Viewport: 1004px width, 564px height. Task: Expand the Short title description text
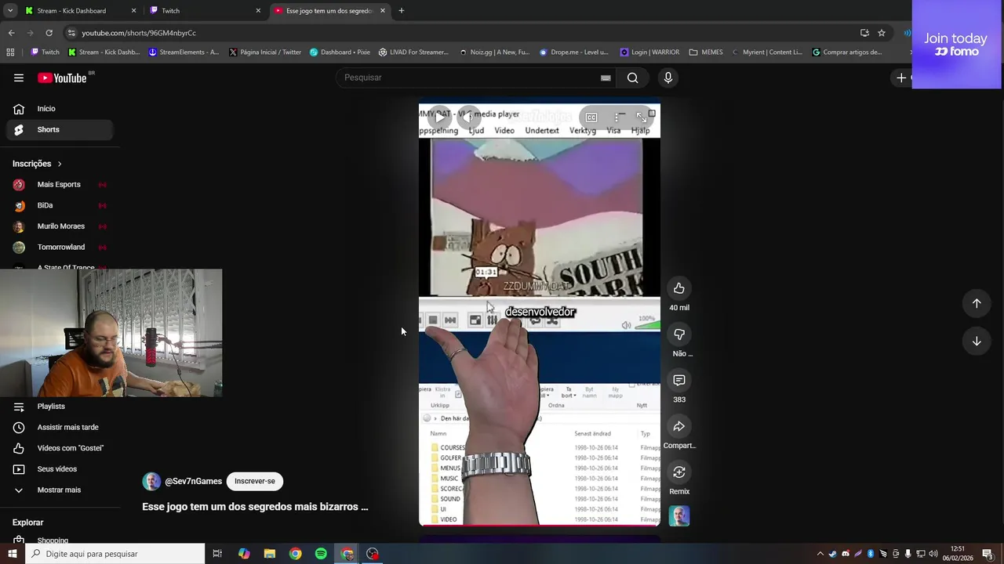255,507
